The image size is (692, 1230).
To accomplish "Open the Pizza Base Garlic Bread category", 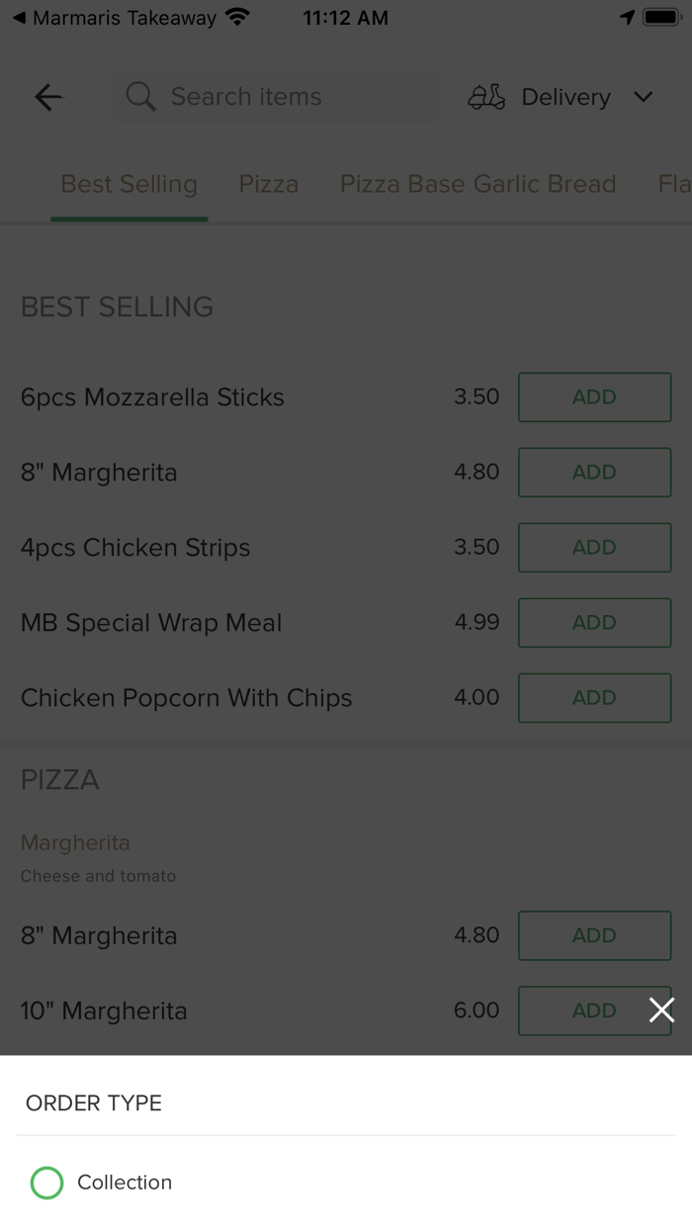I will pyautogui.click(x=477, y=184).
